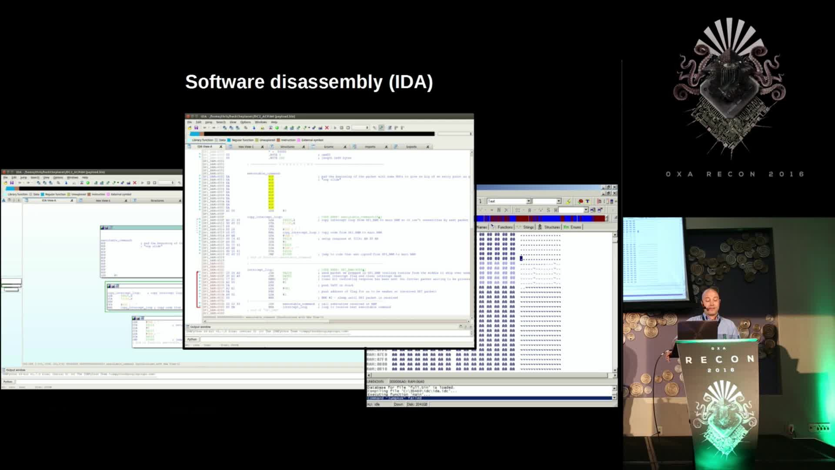Viewport: 835px width, 470px height.
Task: Click the red X icon in center IDA toolbar
Action: point(327,128)
